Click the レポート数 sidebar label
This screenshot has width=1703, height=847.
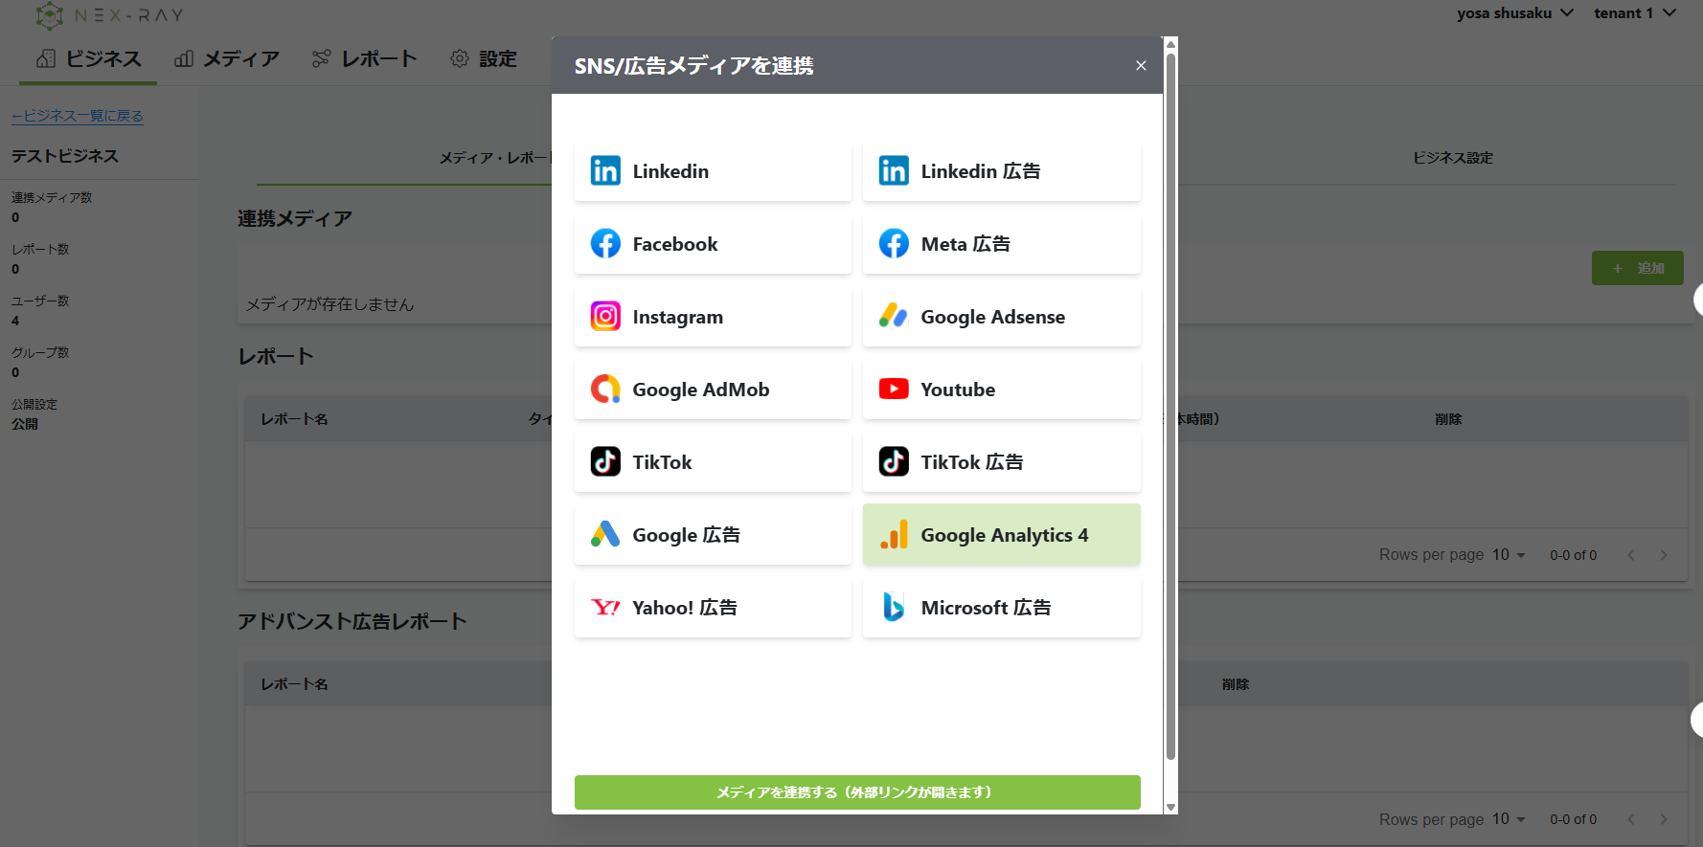point(40,249)
